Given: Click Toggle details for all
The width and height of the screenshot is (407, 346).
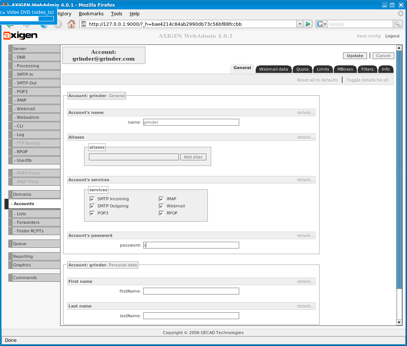Looking at the screenshot, I should click(367, 80).
